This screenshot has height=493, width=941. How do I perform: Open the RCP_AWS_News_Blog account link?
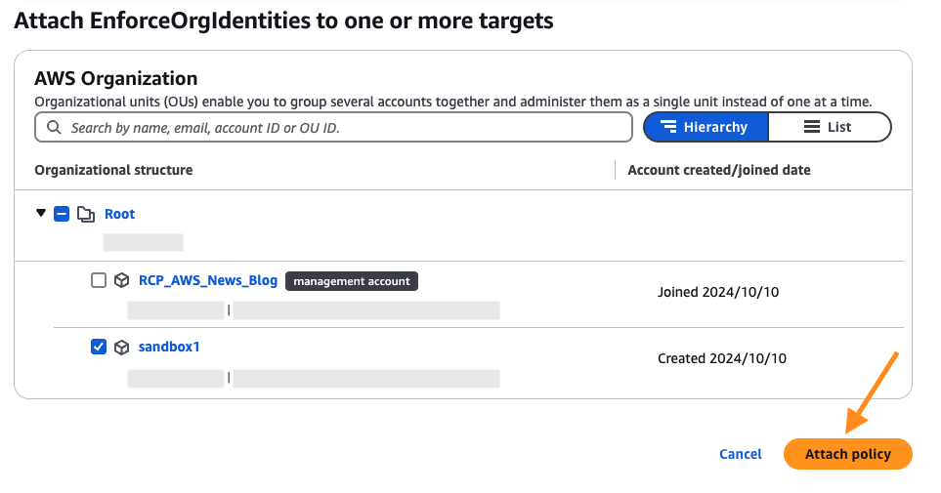(208, 280)
